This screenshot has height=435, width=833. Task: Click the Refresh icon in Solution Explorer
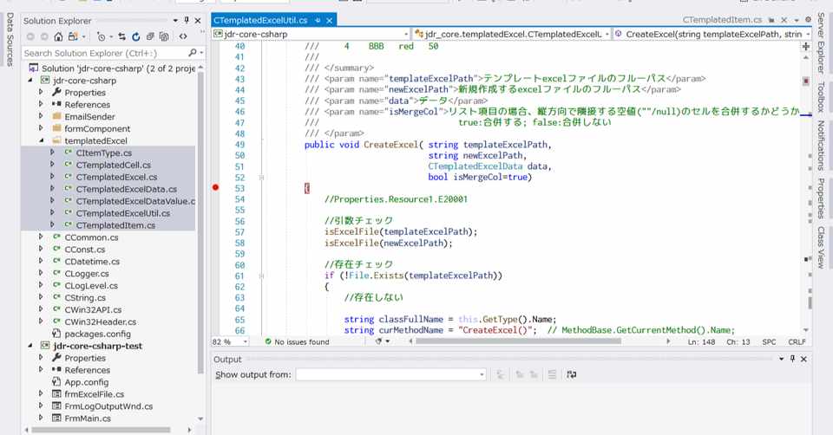[x=136, y=36]
